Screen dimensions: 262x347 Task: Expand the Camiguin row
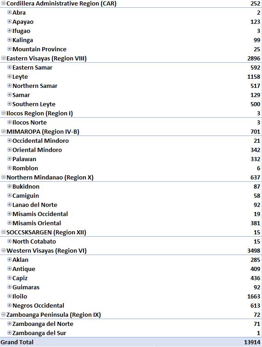click(9, 195)
